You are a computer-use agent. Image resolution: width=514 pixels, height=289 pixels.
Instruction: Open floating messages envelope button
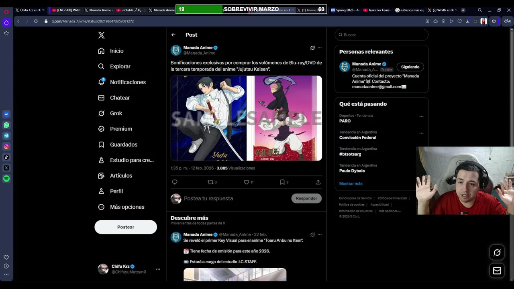coord(497,271)
